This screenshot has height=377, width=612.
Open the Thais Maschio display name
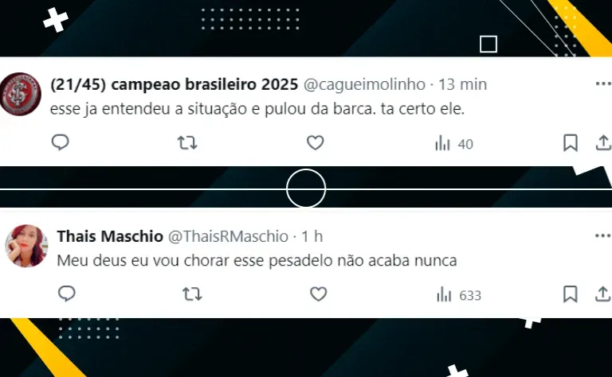point(110,236)
